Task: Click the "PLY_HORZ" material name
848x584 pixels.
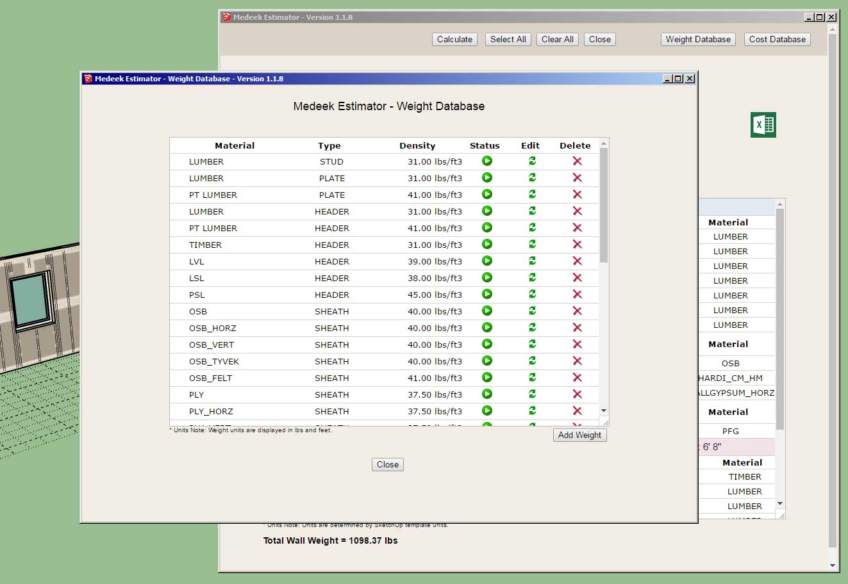Action: click(211, 412)
